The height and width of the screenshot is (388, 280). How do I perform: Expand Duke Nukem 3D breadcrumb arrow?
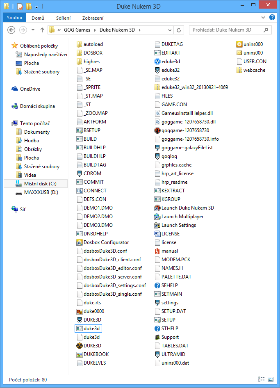[x=140, y=30]
